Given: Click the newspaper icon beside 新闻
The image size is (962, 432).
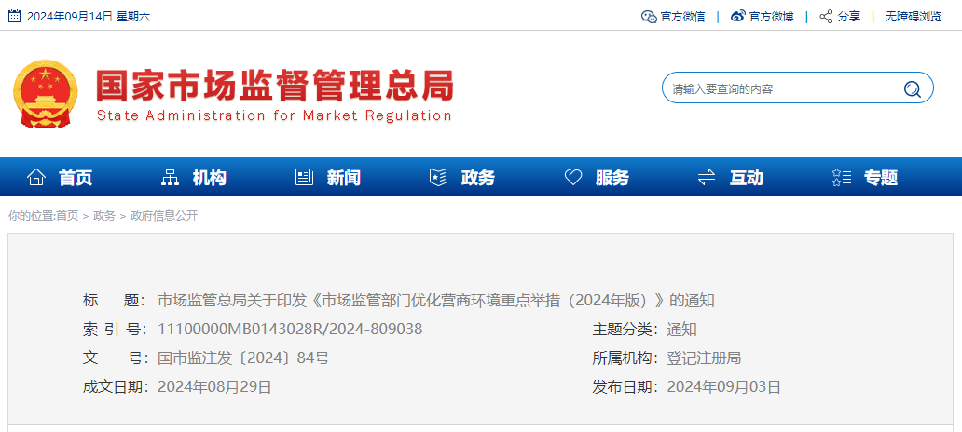Looking at the screenshot, I should (x=304, y=178).
